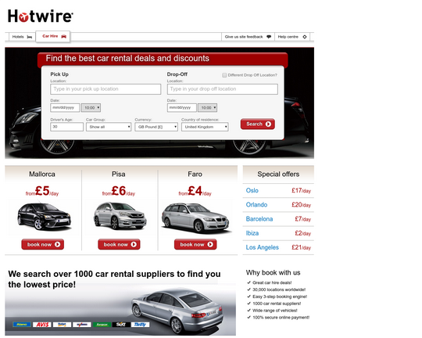Expand the Currency GB Pound dropdown
Viewport: 422px width, 338px height.
click(x=156, y=127)
